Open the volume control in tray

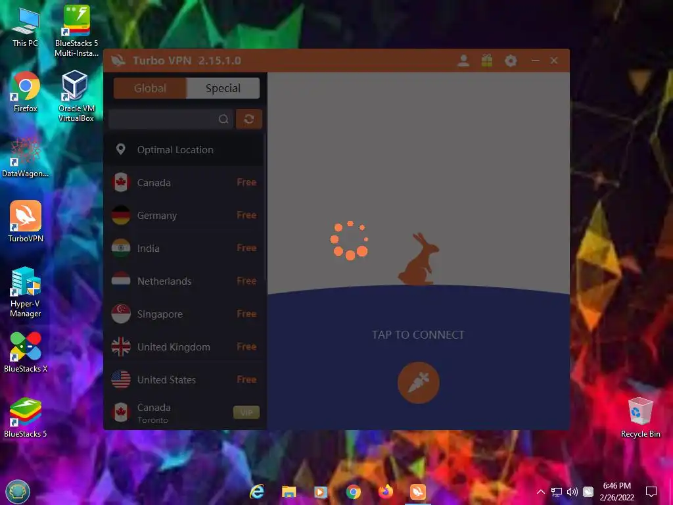(x=572, y=492)
